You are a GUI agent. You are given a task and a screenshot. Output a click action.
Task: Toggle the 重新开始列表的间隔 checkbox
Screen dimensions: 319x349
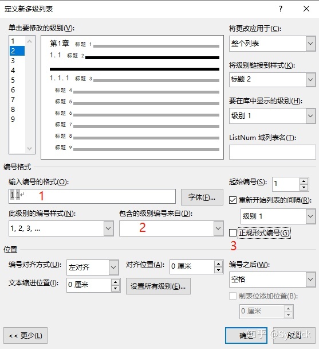[x=233, y=200]
